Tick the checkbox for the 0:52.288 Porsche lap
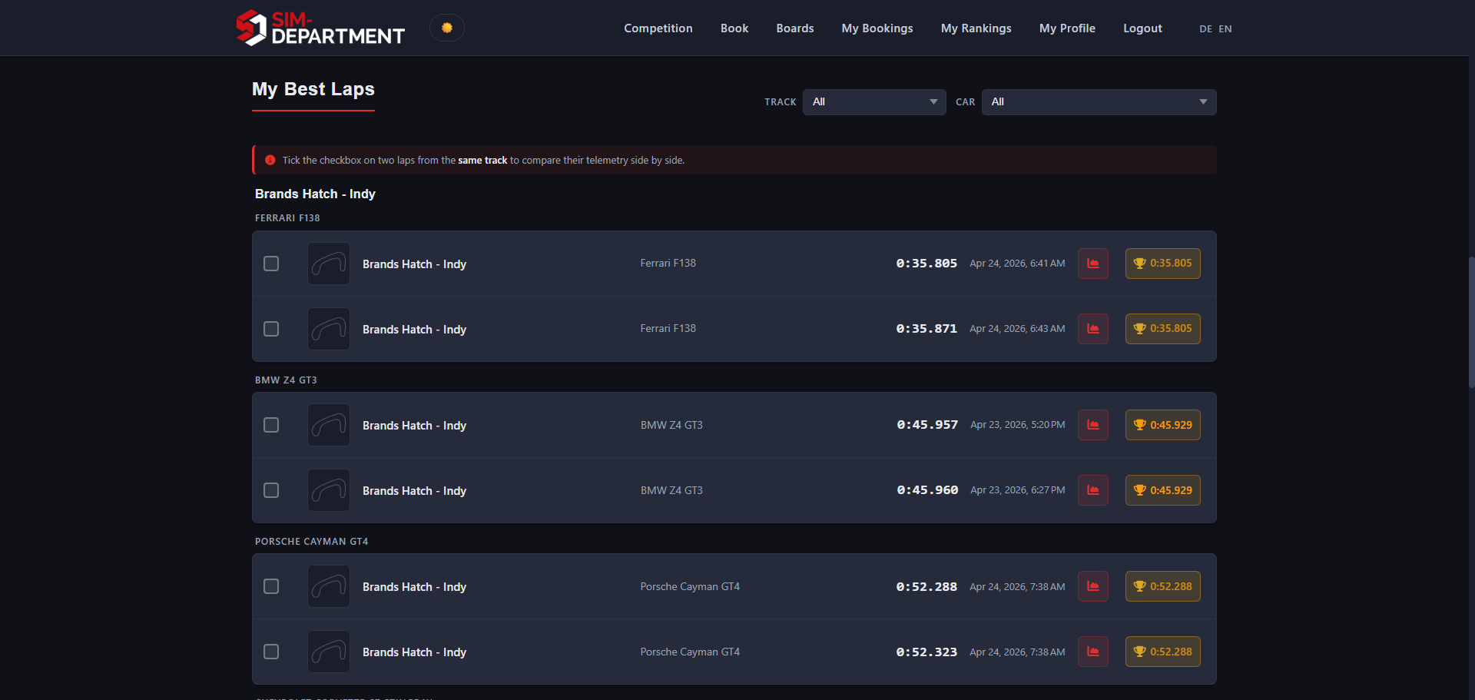 271,586
